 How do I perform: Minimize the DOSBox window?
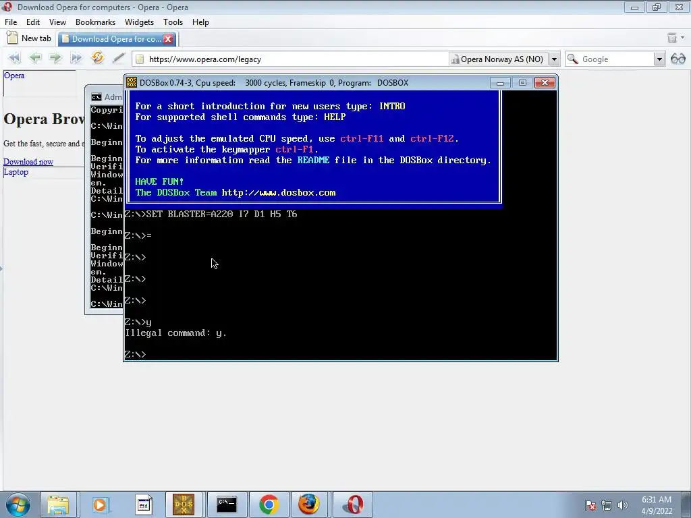[500, 83]
